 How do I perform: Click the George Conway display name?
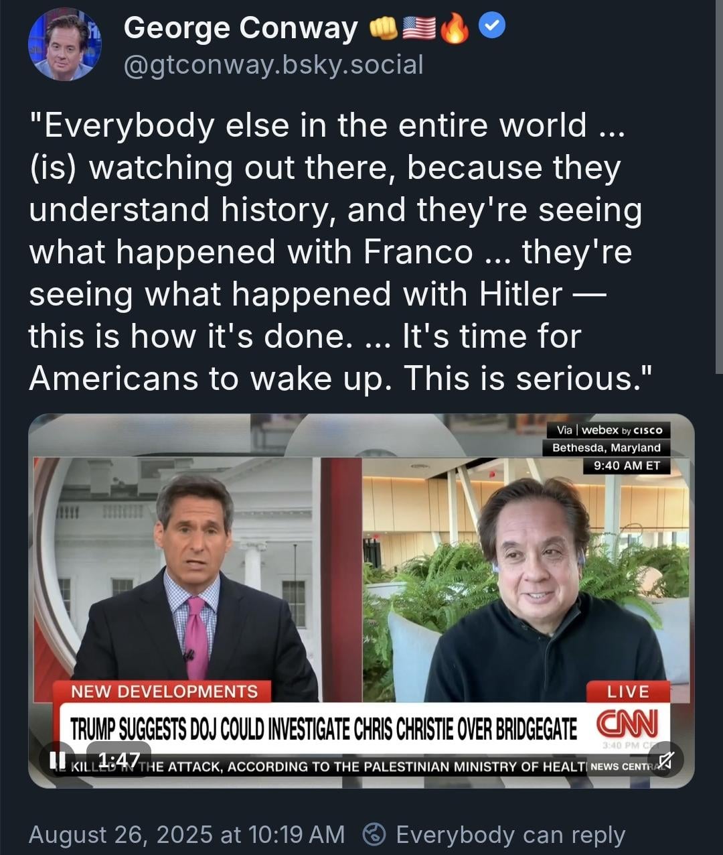241,28
